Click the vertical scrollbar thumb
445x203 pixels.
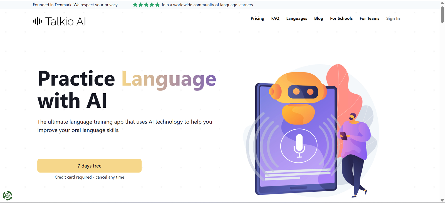coord(442,14)
